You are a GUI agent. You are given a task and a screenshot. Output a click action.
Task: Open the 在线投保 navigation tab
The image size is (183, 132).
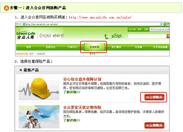coord(94,47)
